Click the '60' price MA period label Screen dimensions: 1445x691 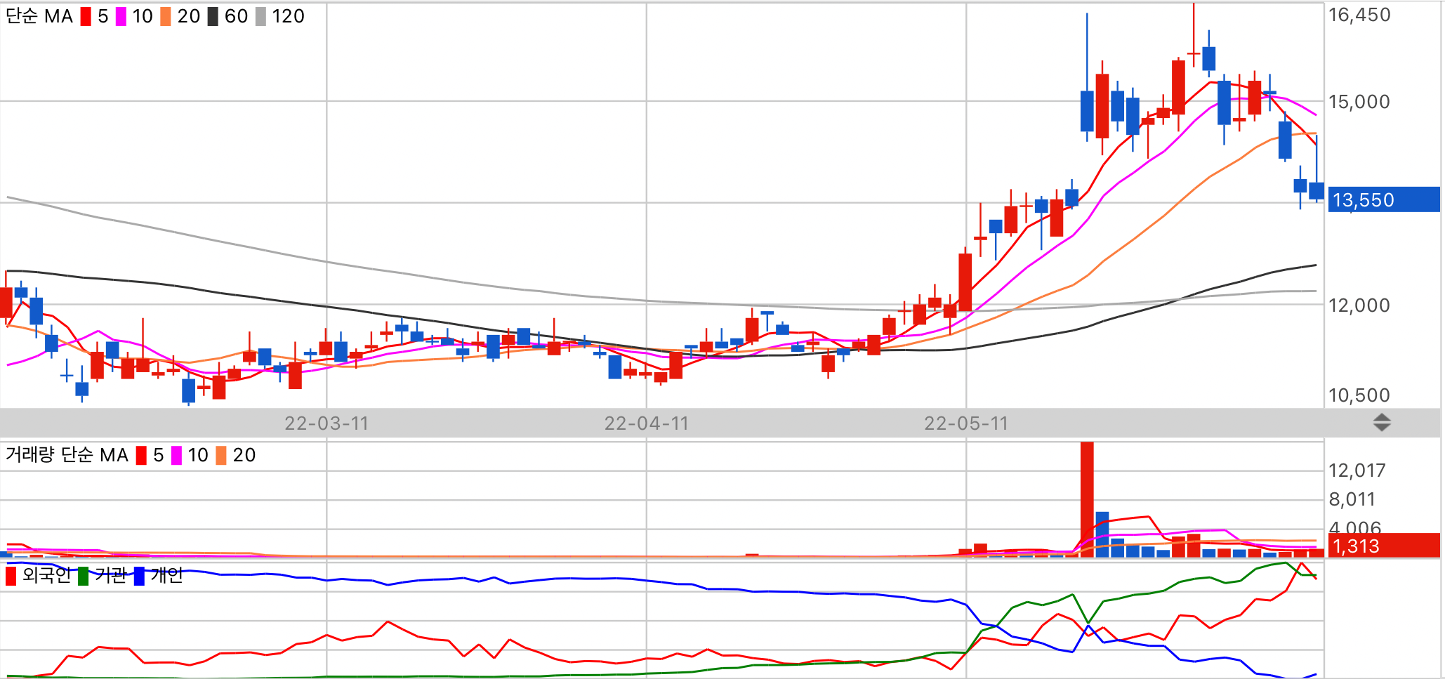(237, 16)
